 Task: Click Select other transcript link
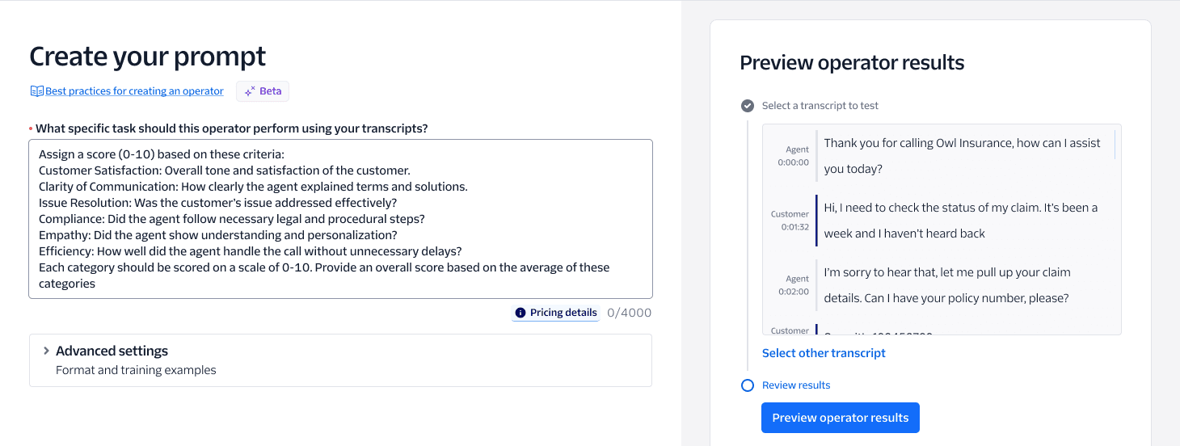click(x=824, y=353)
